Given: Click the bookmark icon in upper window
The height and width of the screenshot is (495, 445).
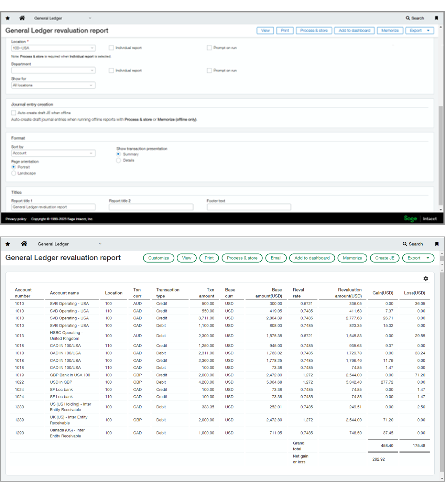Looking at the screenshot, I should click(x=436, y=18).
